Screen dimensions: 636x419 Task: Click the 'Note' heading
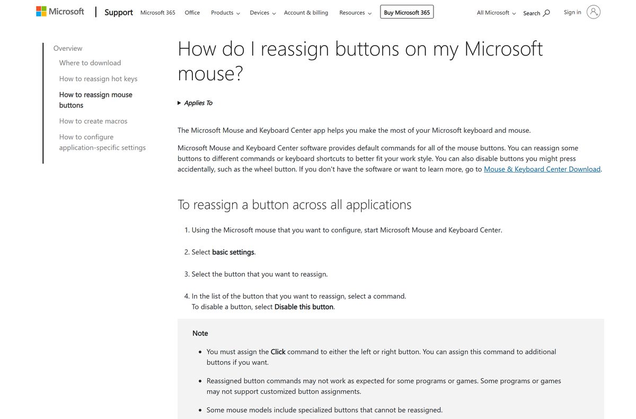tap(200, 333)
